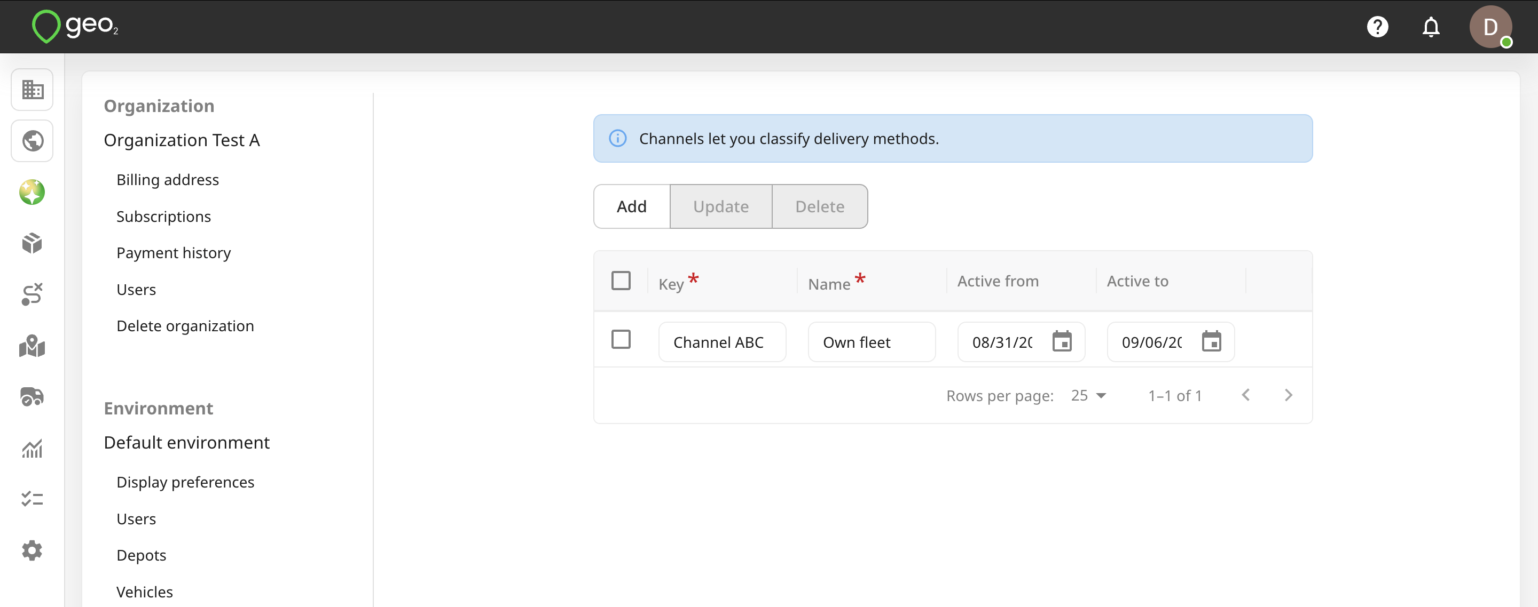Select the globe icon in sidebar
The height and width of the screenshot is (607, 1538).
coord(32,141)
